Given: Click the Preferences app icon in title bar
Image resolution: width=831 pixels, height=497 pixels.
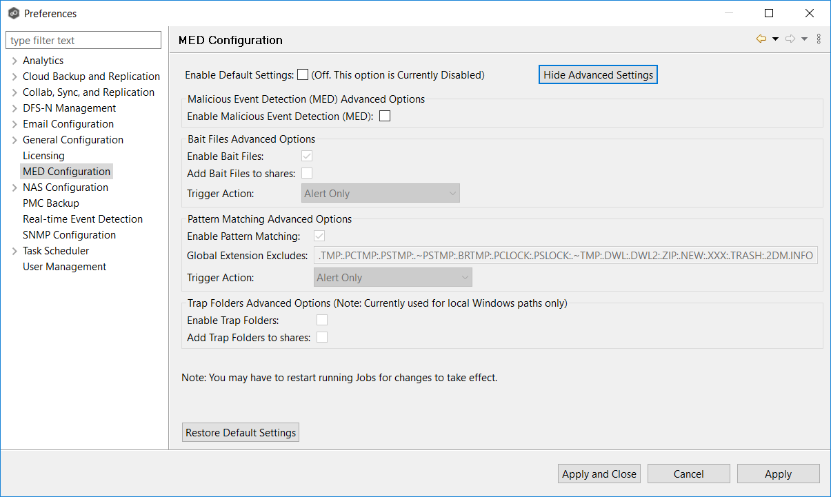Looking at the screenshot, I should tap(13, 13).
